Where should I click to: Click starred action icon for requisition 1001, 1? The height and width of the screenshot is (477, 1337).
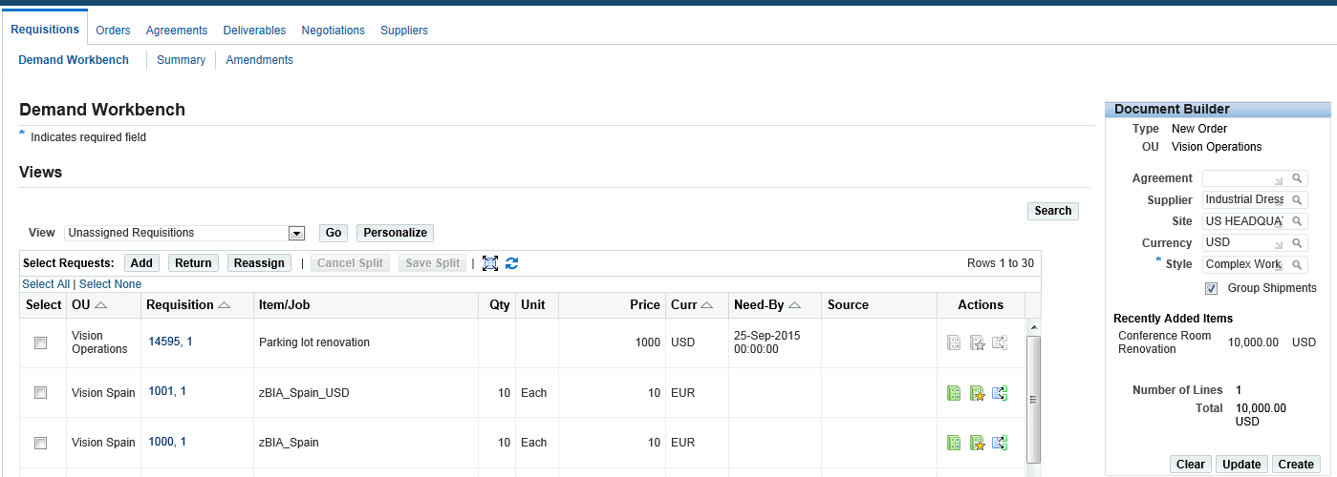click(x=977, y=393)
